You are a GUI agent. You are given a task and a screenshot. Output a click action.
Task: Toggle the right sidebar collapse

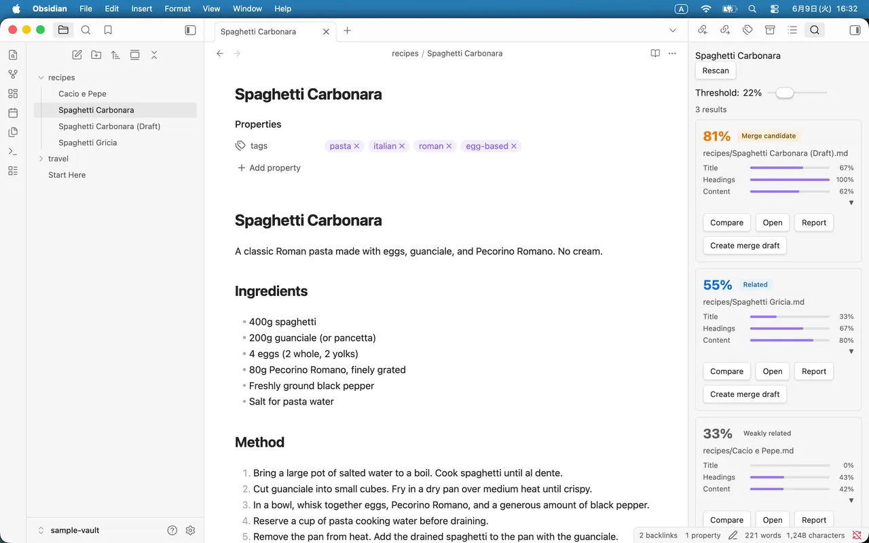point(855,30)
